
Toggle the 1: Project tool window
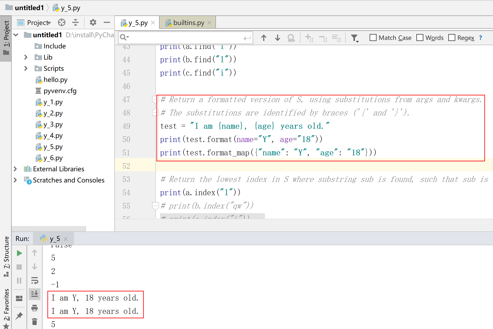(6, 38)
